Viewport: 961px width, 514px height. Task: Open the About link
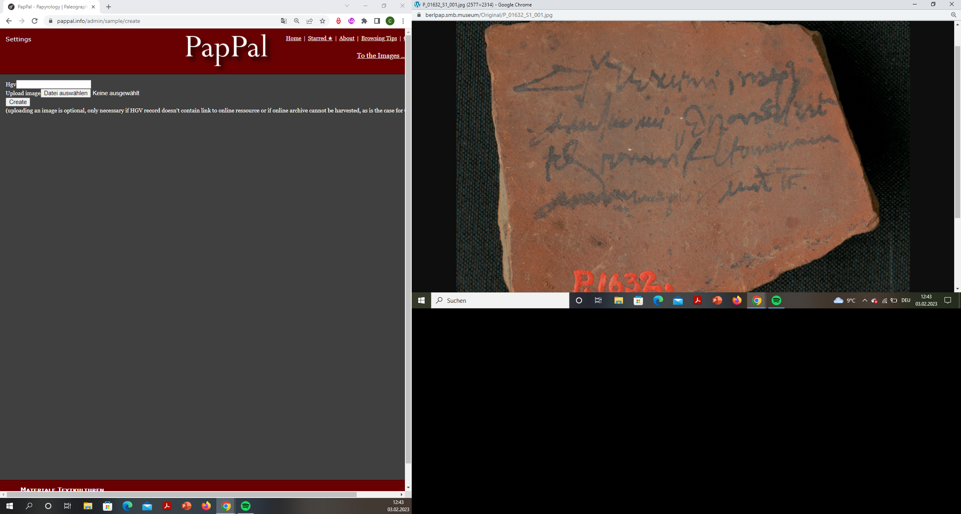(347, 38)
